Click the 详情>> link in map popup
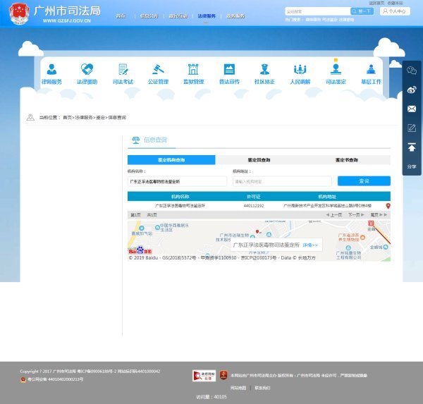This screenshot has height=404, width=423. coord(310,245)
